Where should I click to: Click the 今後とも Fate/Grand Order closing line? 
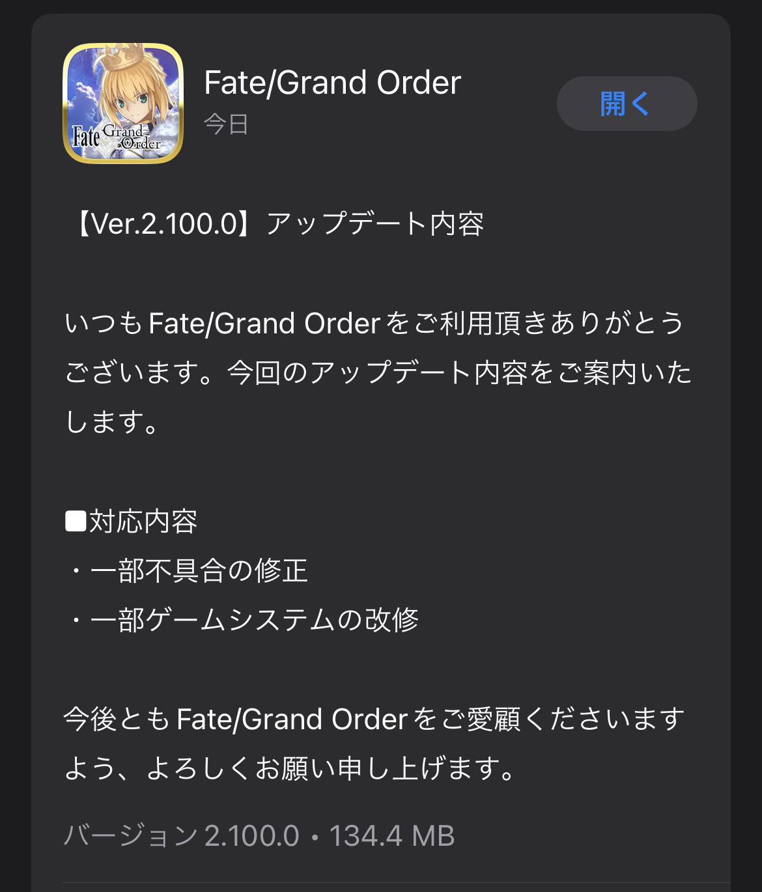click(374, 719)
